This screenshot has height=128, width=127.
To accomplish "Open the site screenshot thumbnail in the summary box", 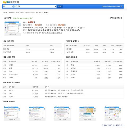I will pos(13,28).
